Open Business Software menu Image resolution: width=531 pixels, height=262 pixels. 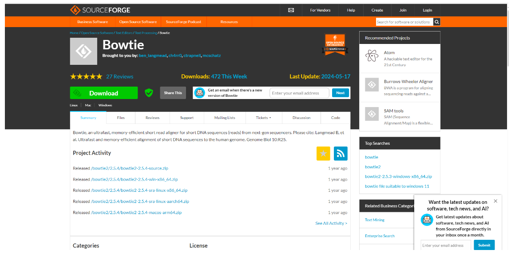92,22
